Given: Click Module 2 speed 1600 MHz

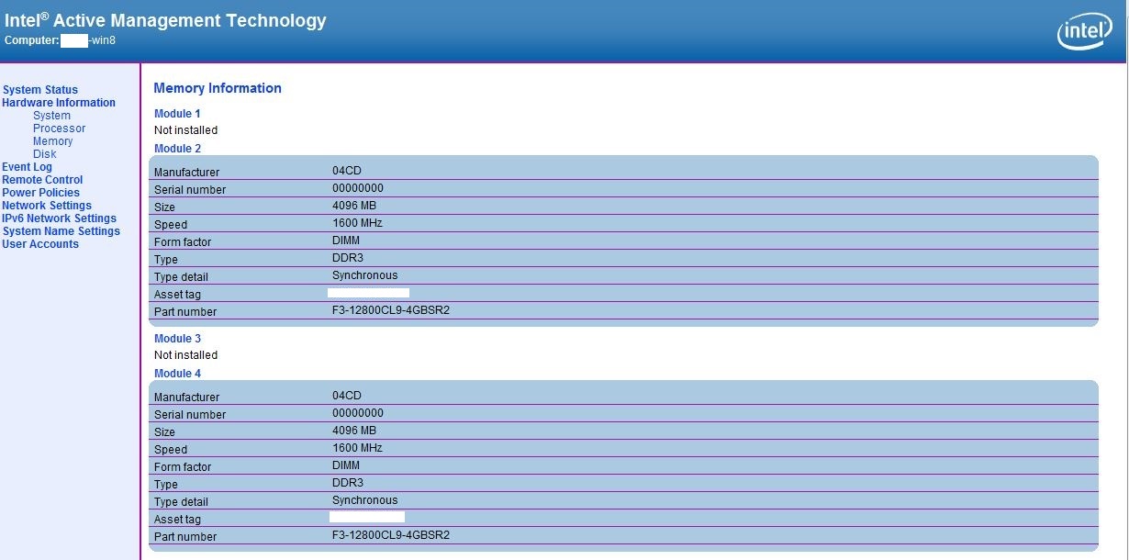Looking at the screenshot, I should 357,223.
